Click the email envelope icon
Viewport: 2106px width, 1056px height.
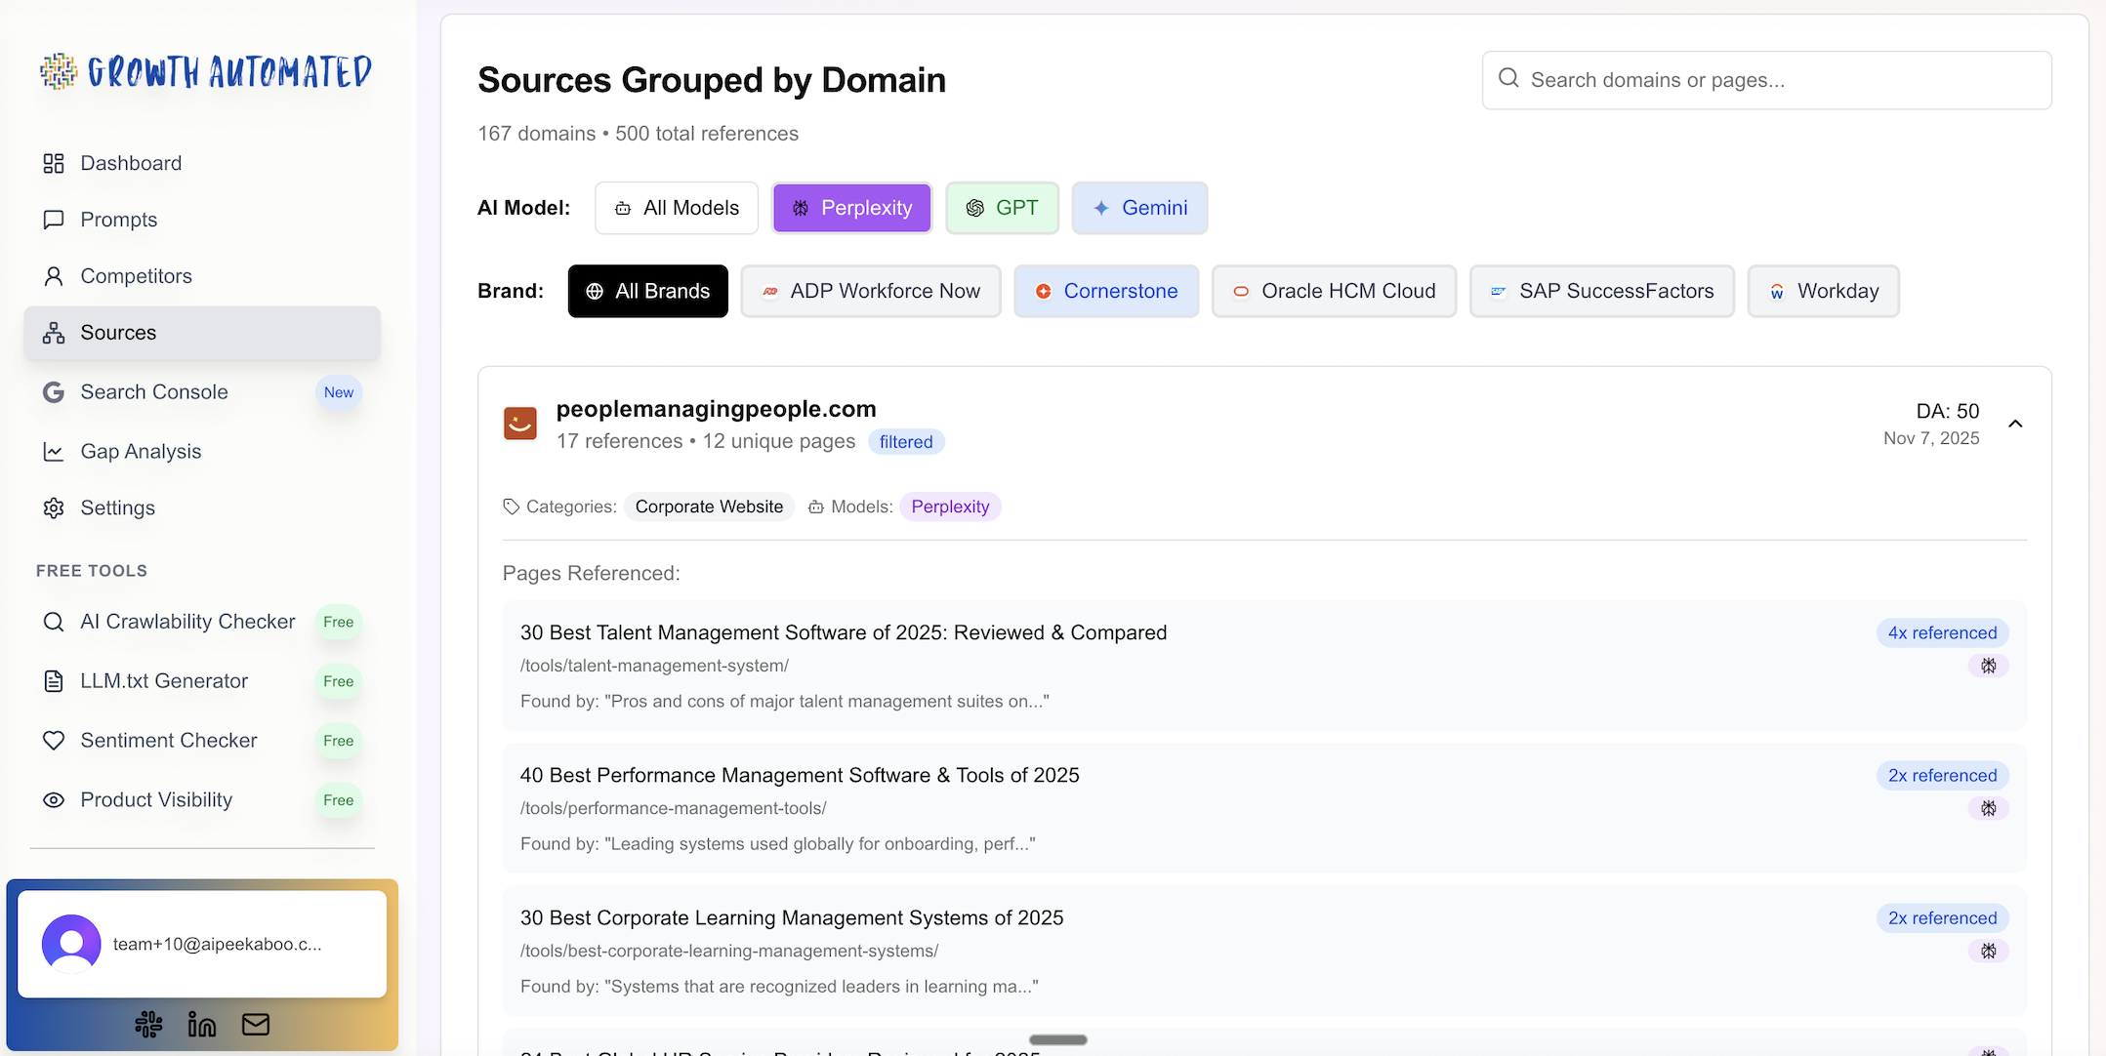pyautogui.click(x=256, y=1024)
